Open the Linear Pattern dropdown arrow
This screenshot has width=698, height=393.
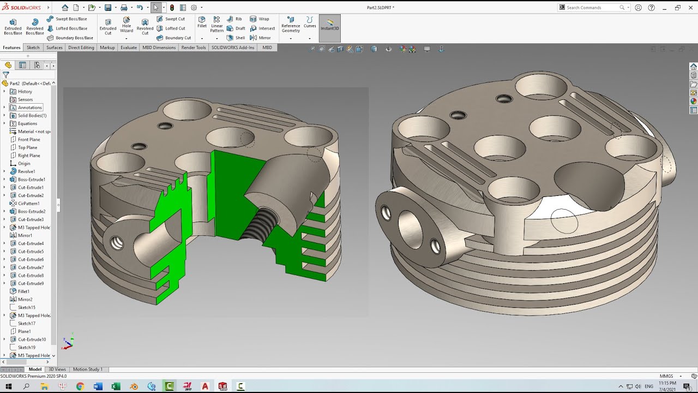pos(217,38)
